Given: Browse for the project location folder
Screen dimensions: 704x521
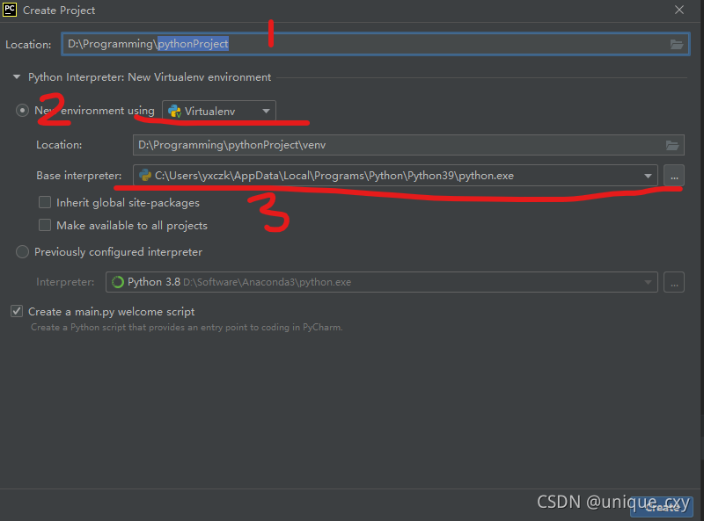Looking at the screenshot, I should [x=676, y=44].
